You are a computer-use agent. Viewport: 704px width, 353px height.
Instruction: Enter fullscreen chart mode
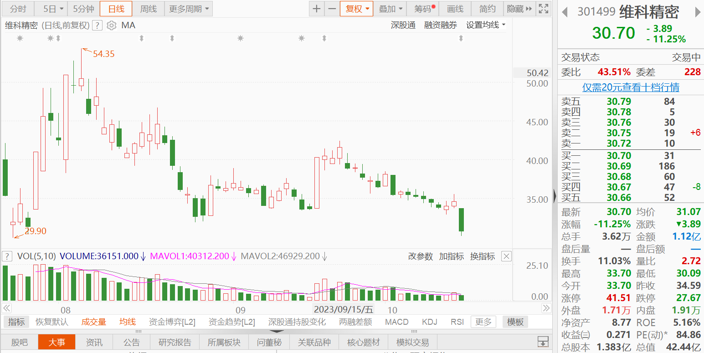pyautogui.click(x=543, y=9)
